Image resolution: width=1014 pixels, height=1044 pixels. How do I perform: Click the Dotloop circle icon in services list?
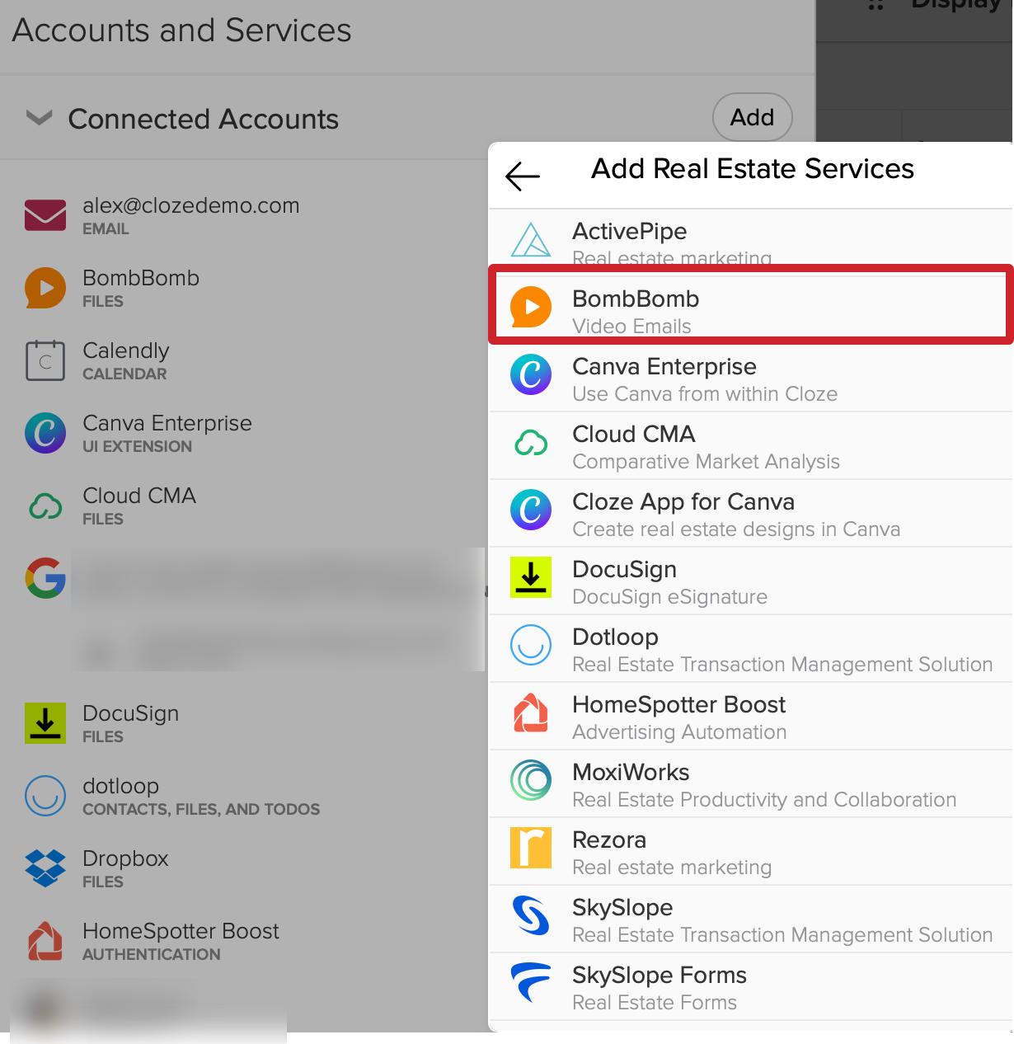coord(531,645)
